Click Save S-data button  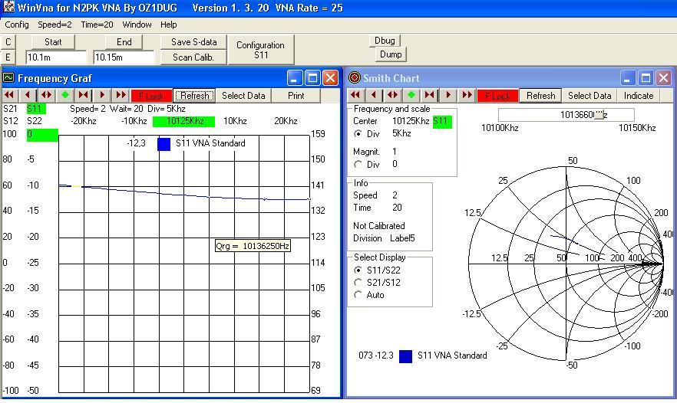click(194, 42)
